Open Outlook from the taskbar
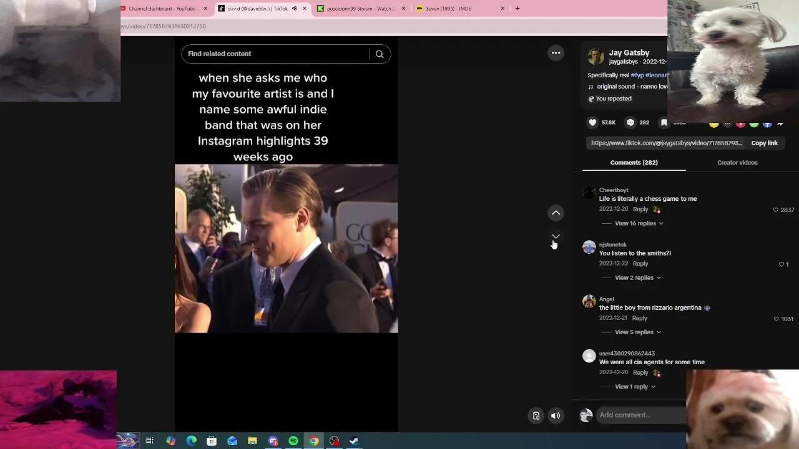This screenshot has height=449, width=799. [232, 441]
